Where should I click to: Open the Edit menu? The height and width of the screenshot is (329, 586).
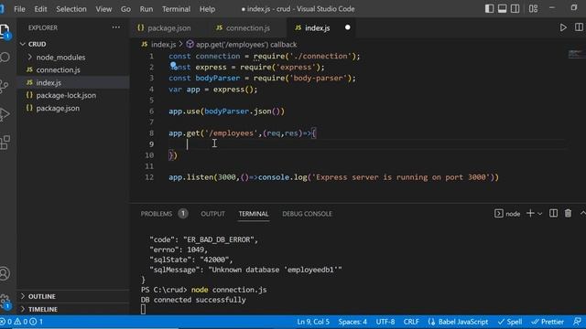[x=40, y=9]
